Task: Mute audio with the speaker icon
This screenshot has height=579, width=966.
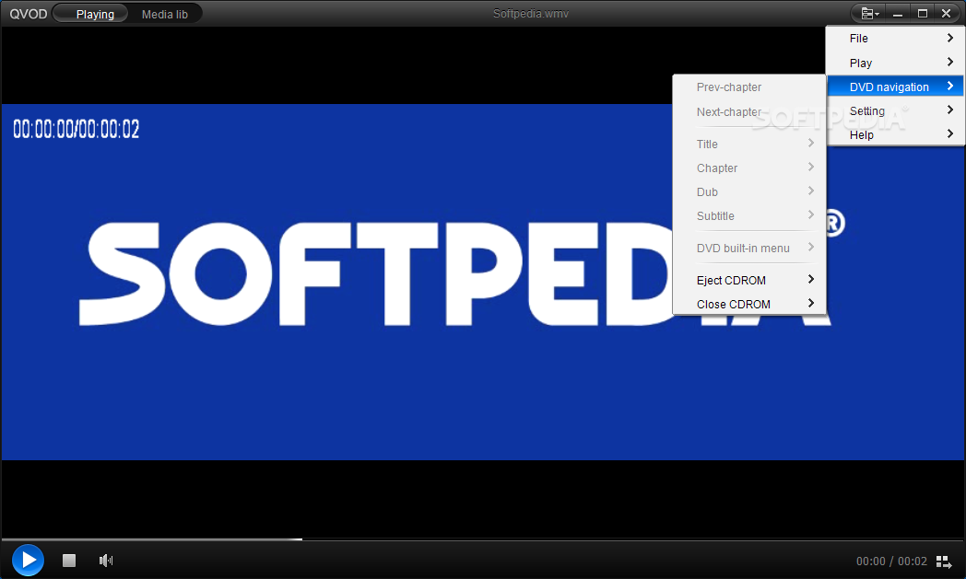Action: (x=106, y=560)
